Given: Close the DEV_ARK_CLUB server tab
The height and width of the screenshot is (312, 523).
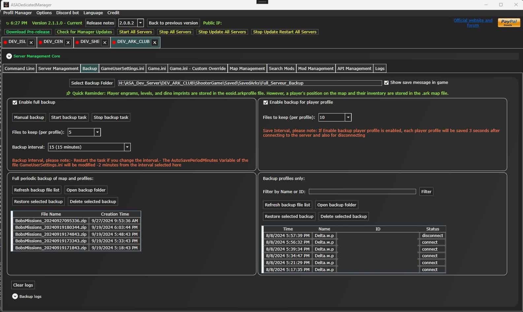Looking at the screenshot, I should [155, 43].
